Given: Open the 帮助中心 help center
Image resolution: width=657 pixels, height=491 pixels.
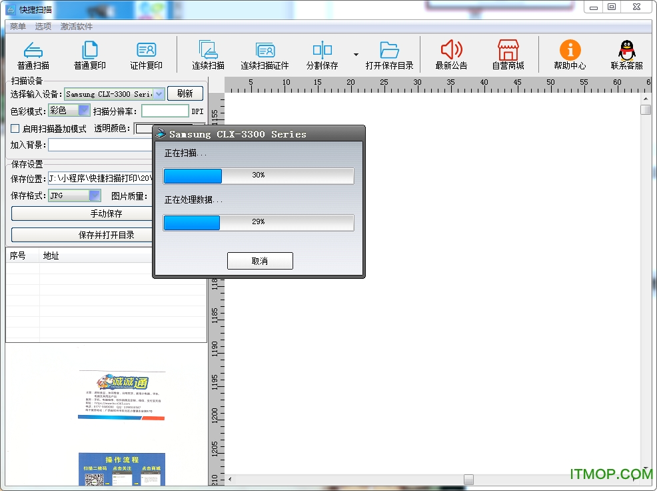Looking at the screenshot, I should click(570, 55).
